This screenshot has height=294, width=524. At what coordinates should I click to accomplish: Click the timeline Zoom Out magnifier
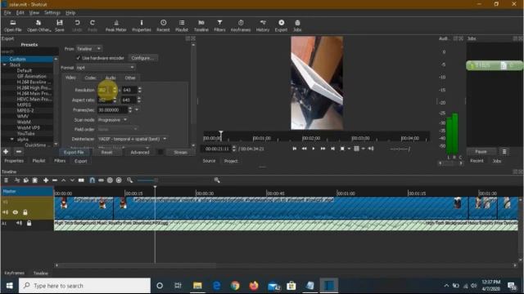(129, 180)
